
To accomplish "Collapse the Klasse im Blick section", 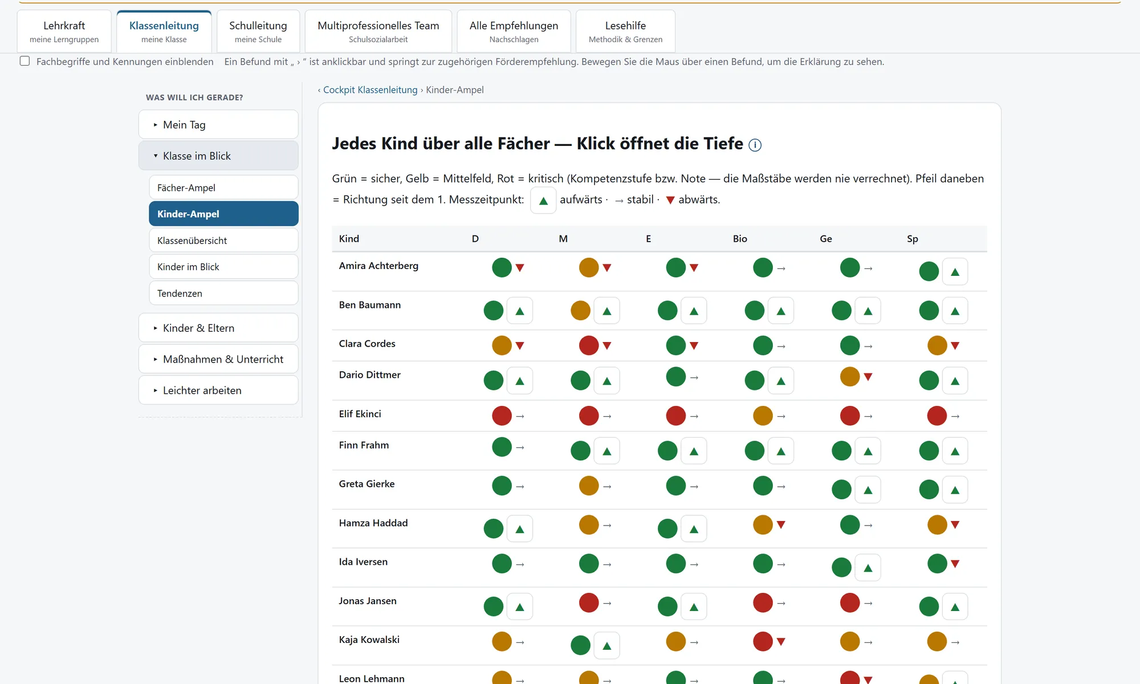I will (218, 156).
